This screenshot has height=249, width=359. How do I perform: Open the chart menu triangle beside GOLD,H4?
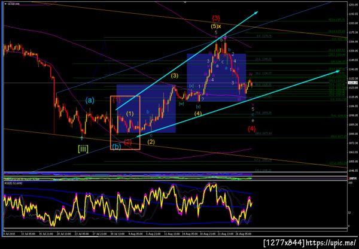[x=6, y=4]
